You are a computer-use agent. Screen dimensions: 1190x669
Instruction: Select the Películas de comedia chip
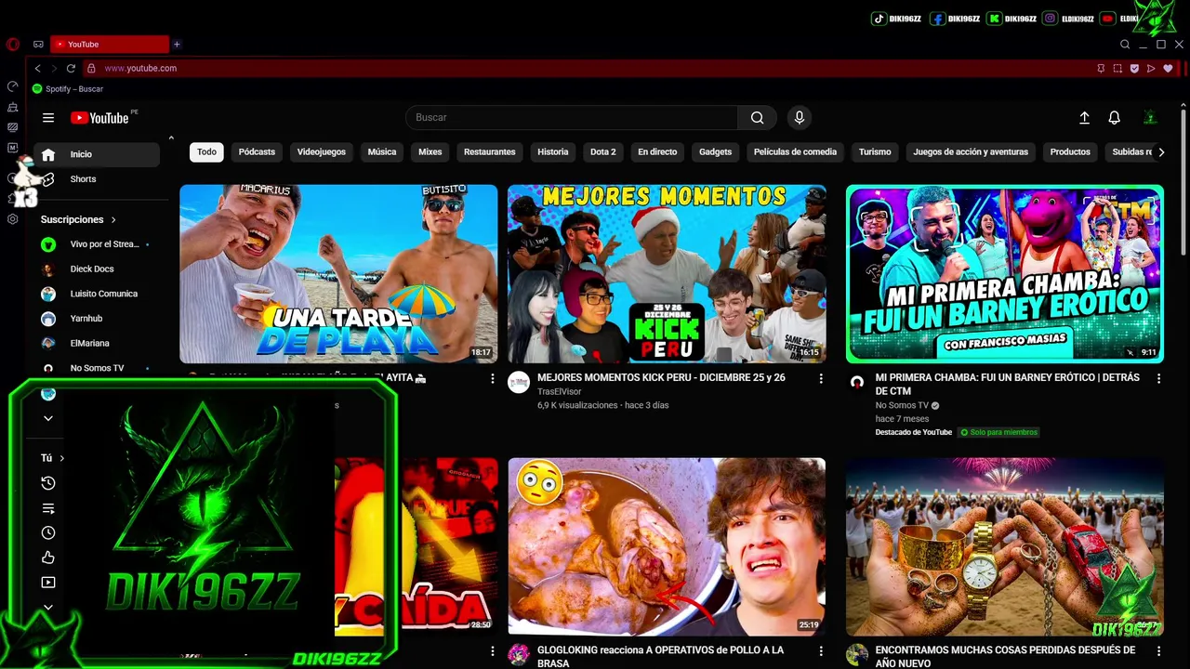[795, 151]
